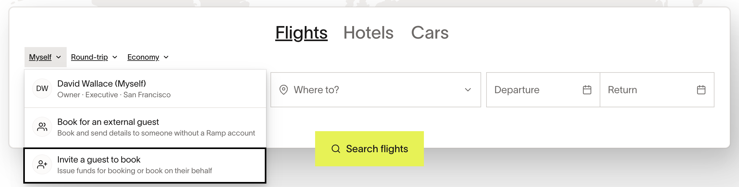
Task: Open the Round-trip dropdown
Action: (94, 57)
